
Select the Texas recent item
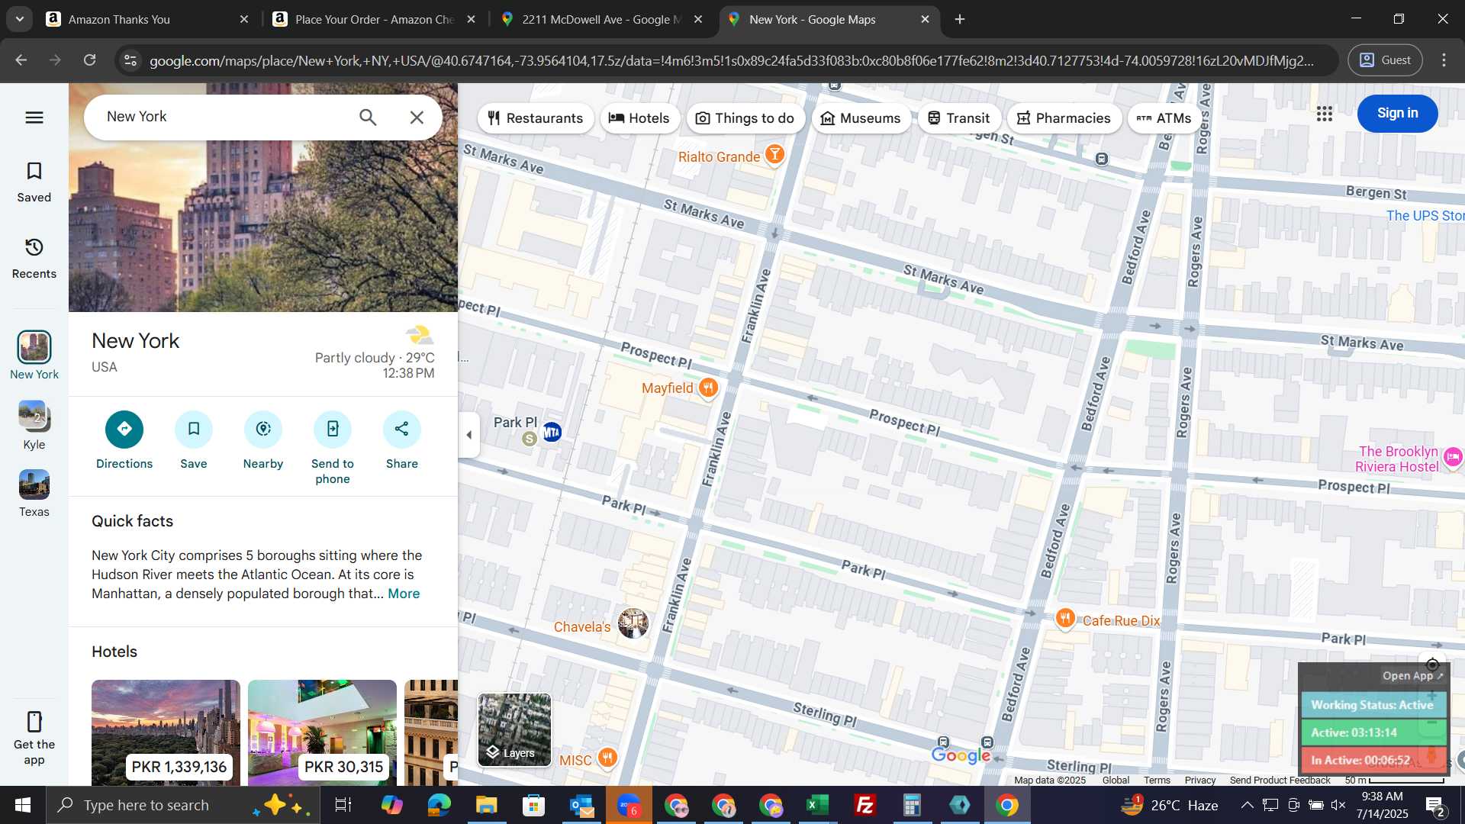(34, 494)
